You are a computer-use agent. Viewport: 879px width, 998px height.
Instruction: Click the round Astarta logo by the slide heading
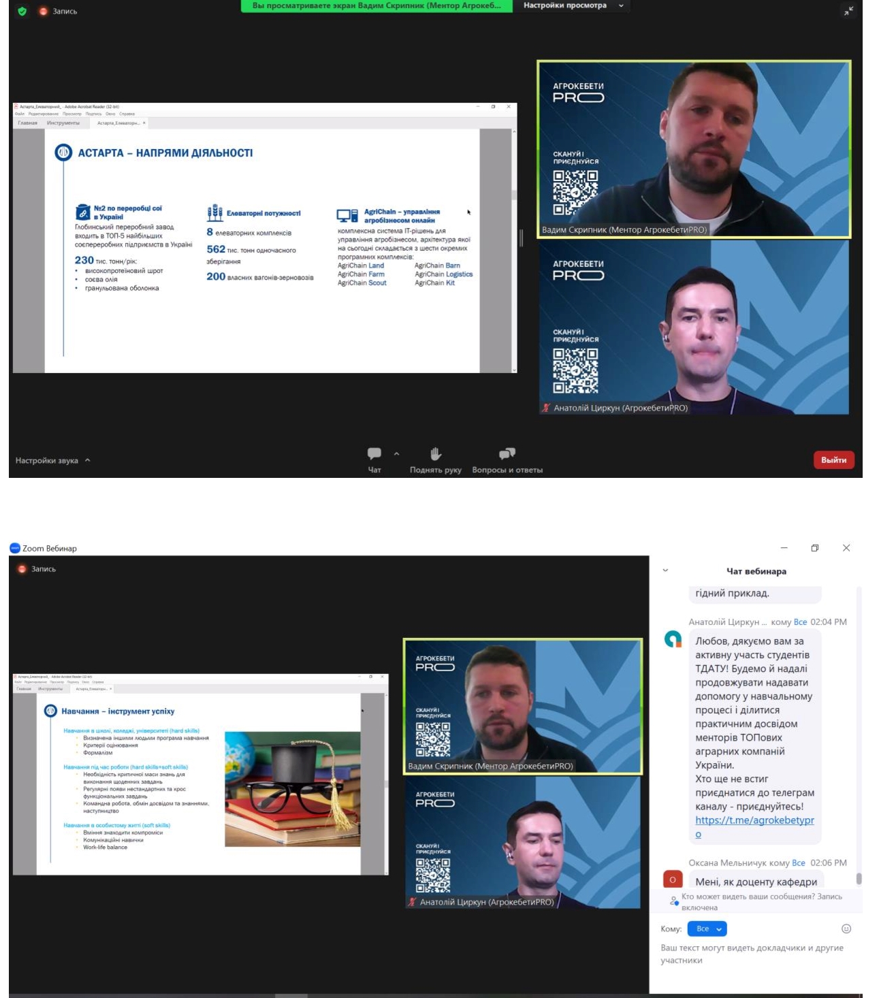pos(63,152)
